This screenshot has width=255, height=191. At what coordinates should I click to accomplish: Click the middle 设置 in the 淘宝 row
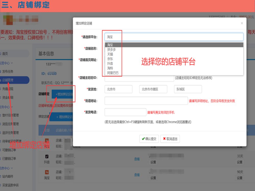point(153,178)
